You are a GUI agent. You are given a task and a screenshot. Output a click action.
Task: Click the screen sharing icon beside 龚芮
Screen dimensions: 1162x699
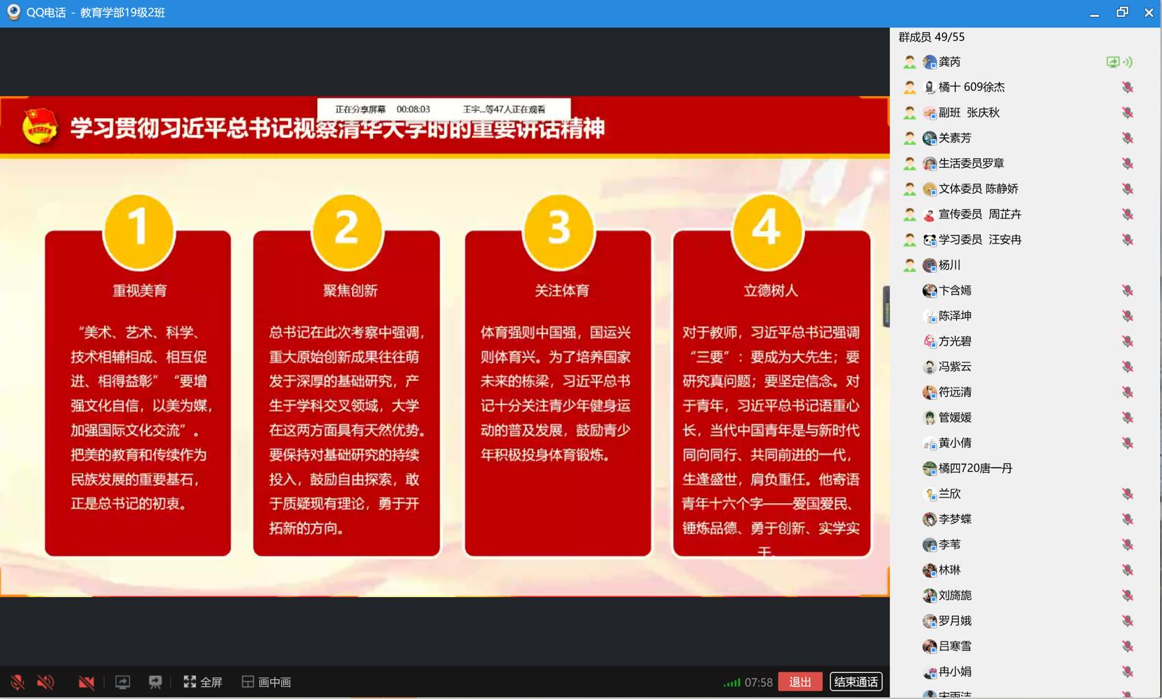click(1112, 63)
